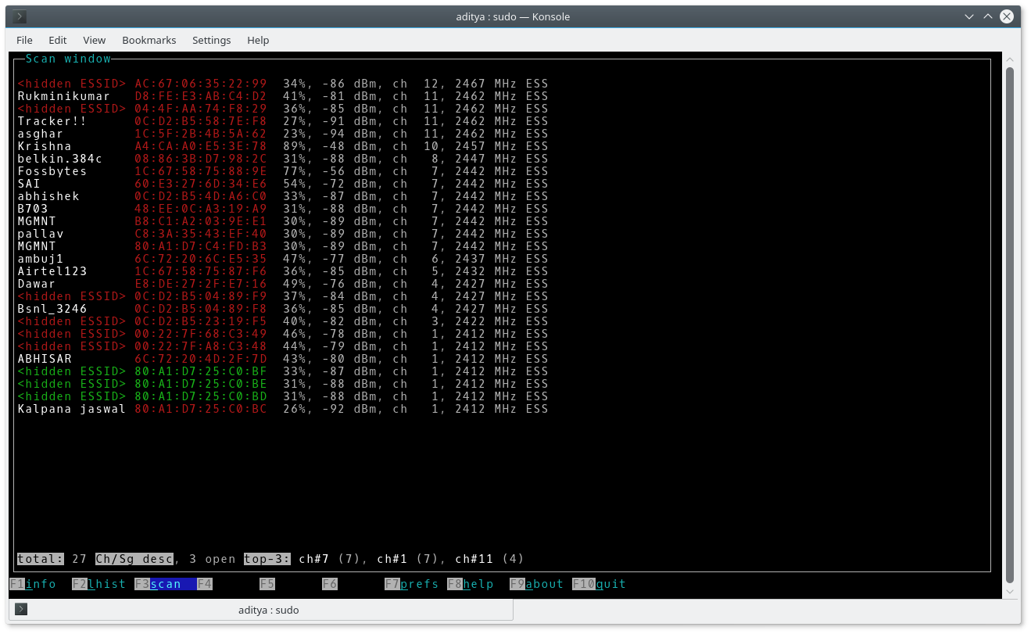
Task: Click the SAI network name
Action: [29, 184]
